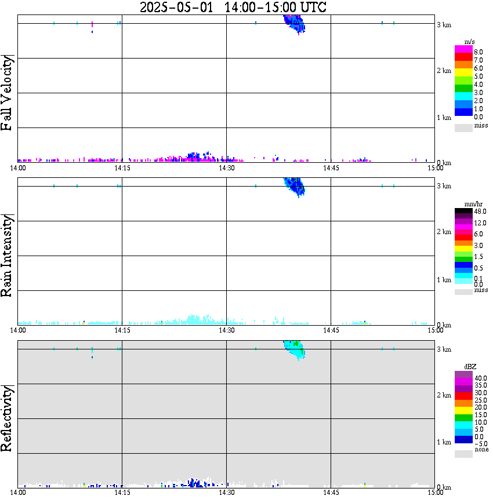Click the echo blob near 3 km in Rain Intensity
Image resolution: width=493 pixels, height=503 pixels.
[295, 187]
